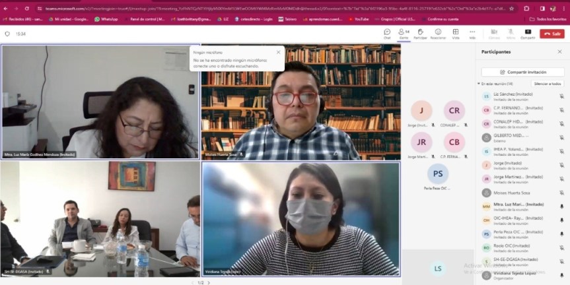570x285 pixels.
Task: Leave the meeting with Salir
Action: [x=552, y=34]
